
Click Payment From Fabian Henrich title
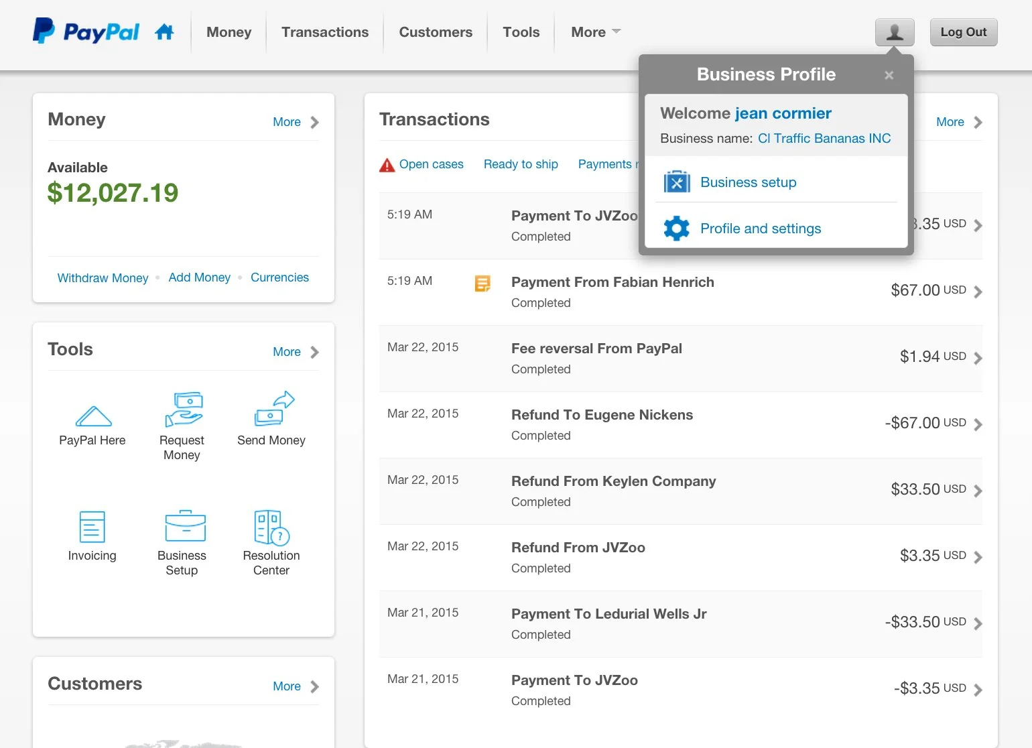(612, 282)
